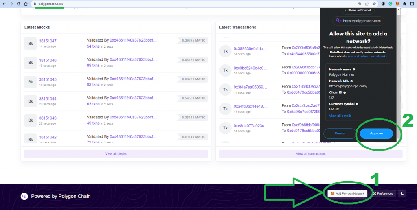View 63 txns of block 38151044
417x210 pixels.
coord(93,104)
